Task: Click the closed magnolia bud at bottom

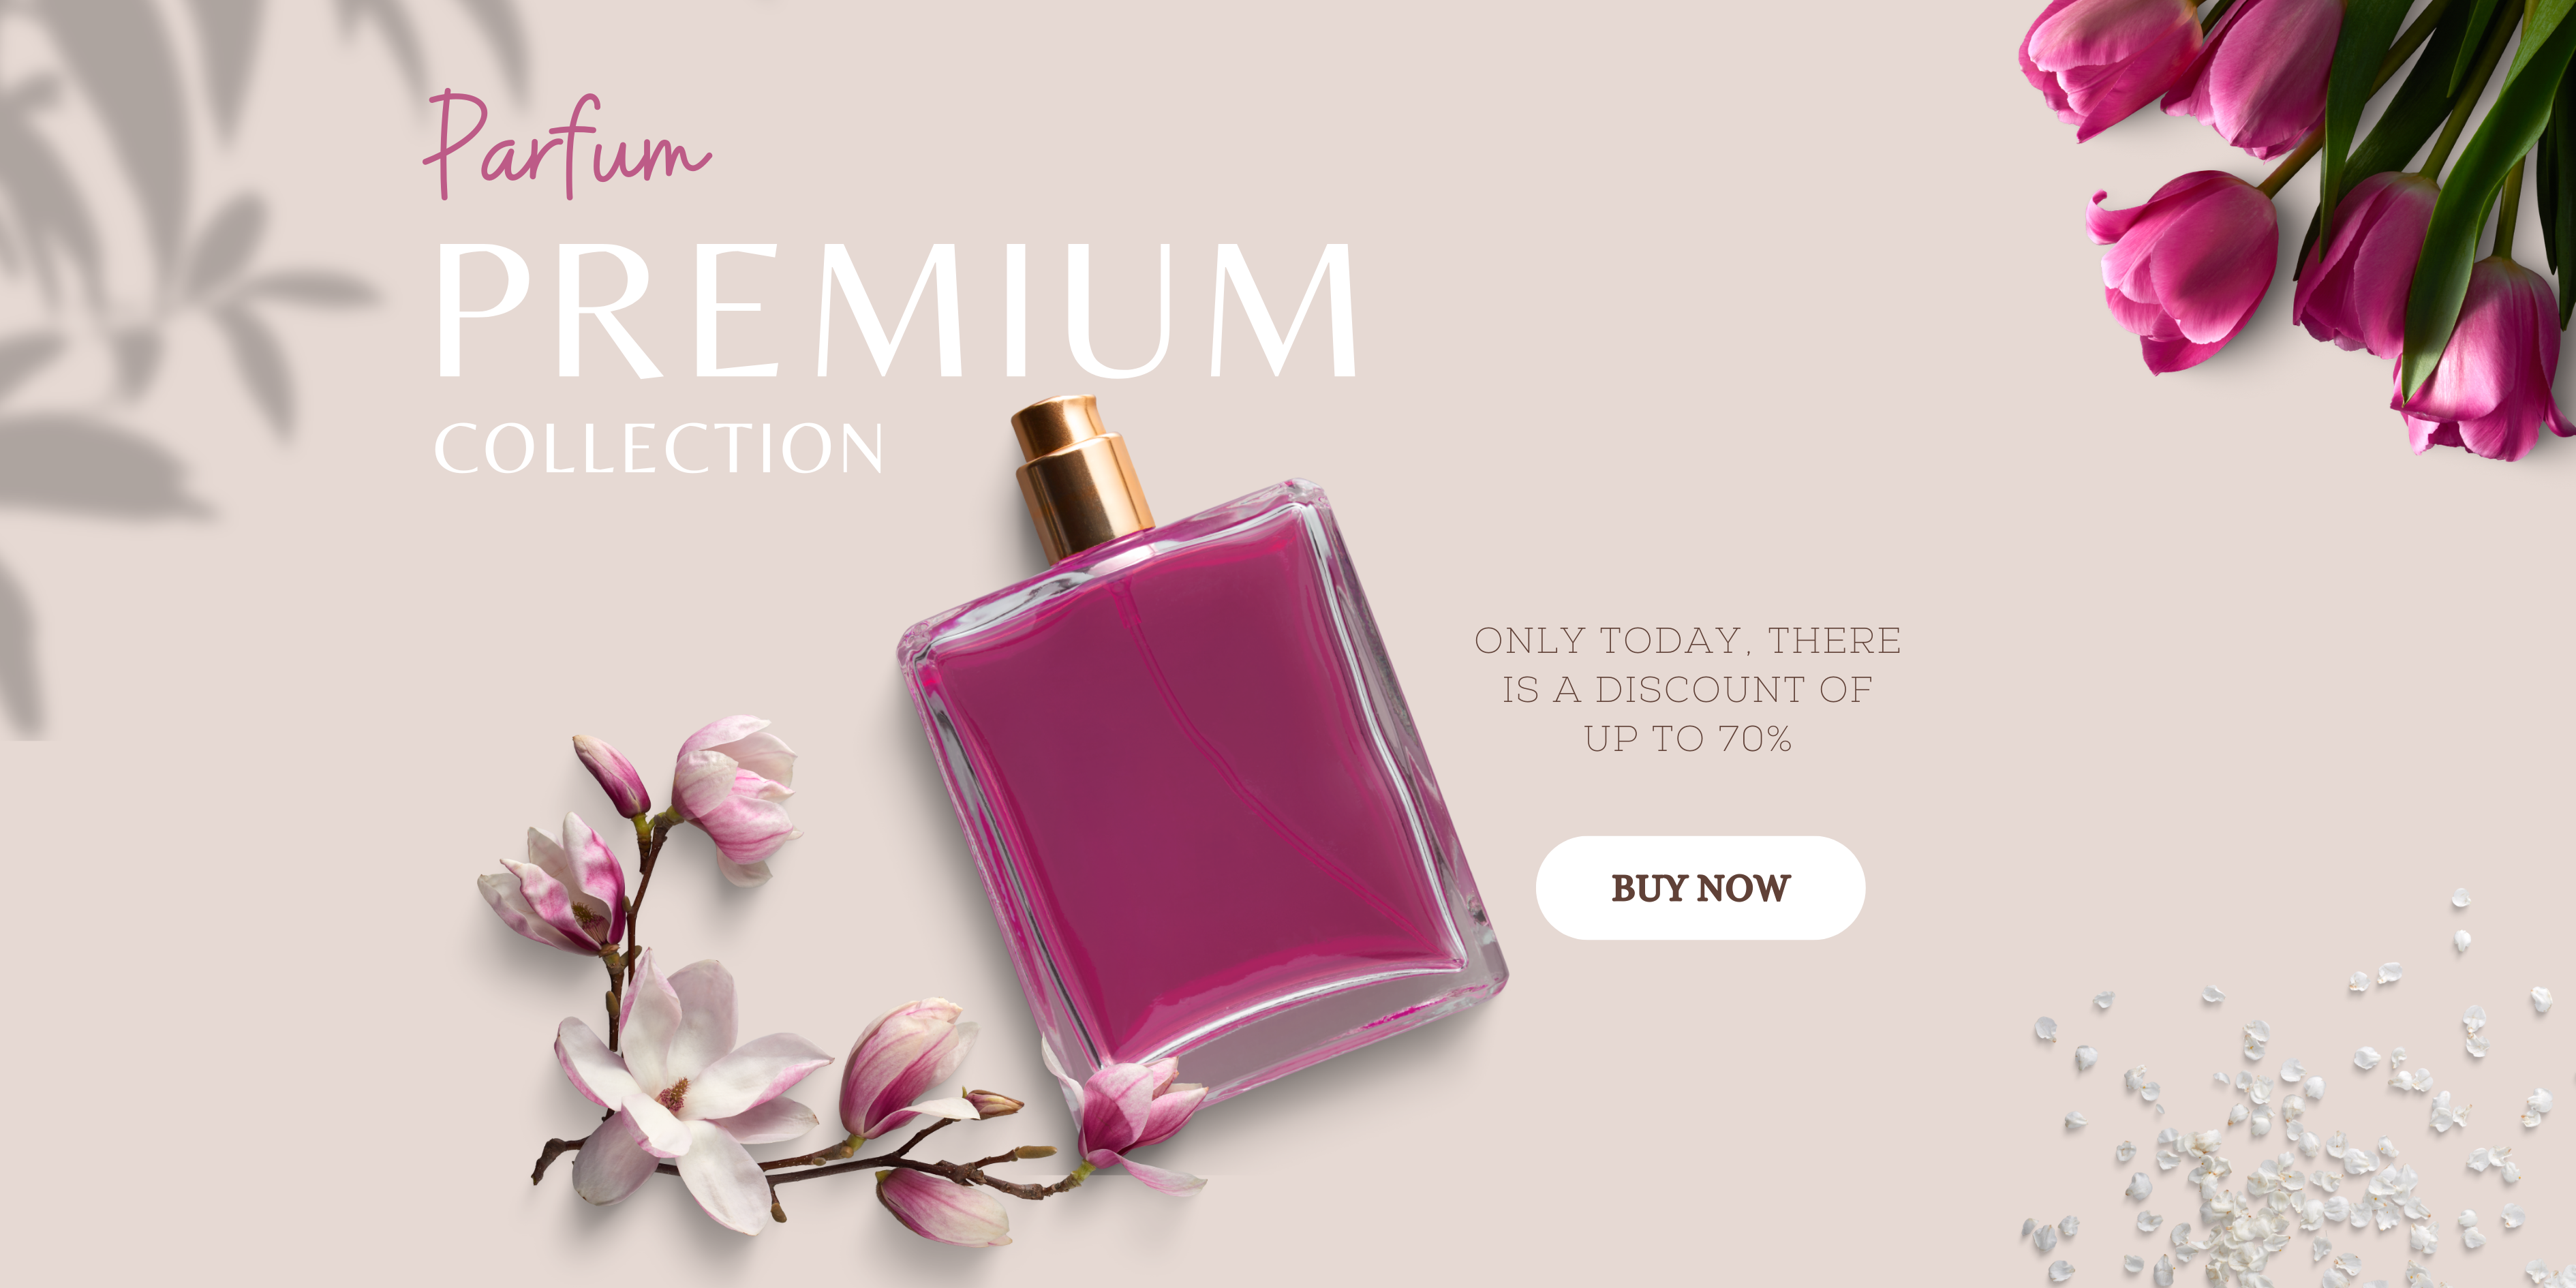Action: (x=945, y=1207)
